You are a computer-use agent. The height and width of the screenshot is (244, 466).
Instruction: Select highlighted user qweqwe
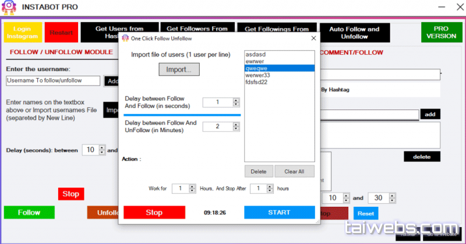click(280, 68)
